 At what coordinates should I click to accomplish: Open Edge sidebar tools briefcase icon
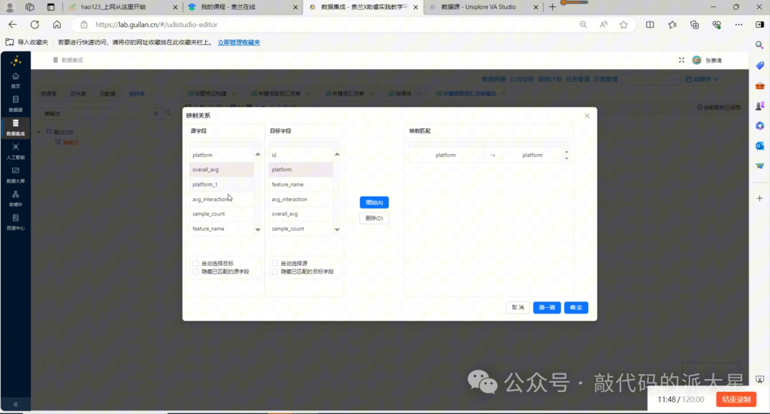[760, 86]
